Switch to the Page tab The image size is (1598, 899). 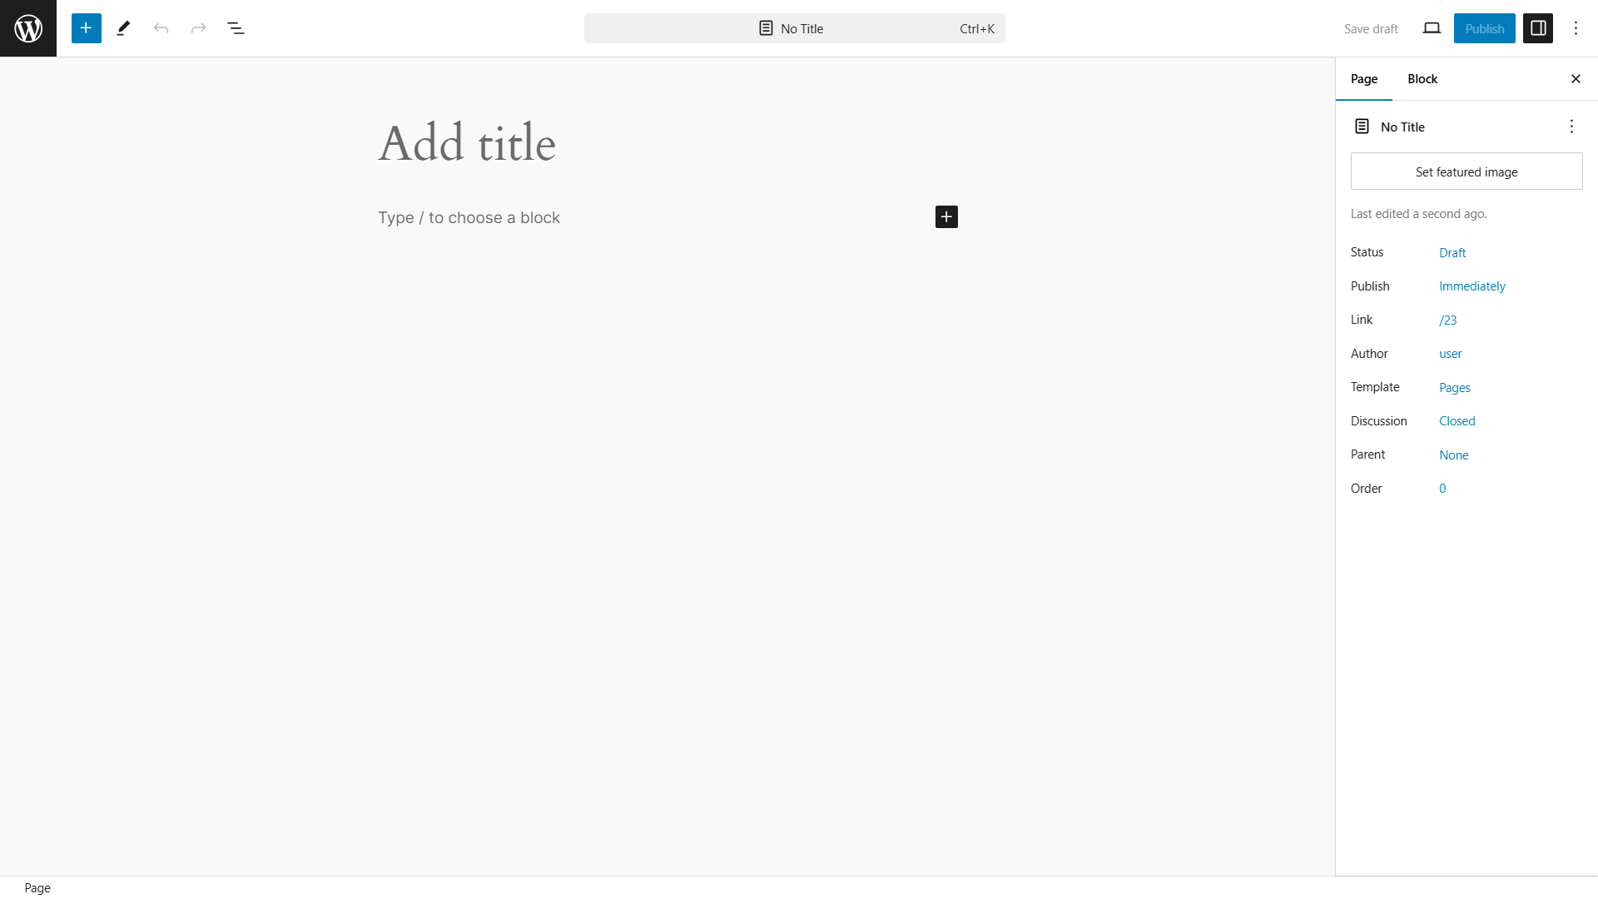pyautogui.click(x=1364, y=78)
